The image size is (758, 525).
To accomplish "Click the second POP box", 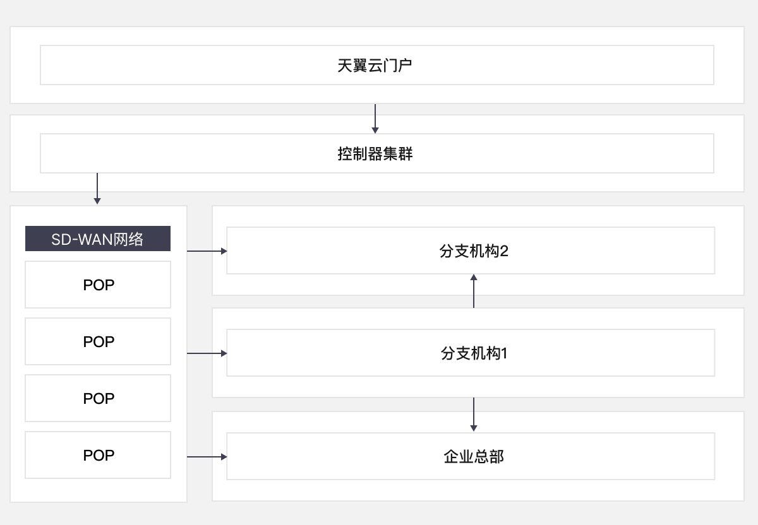I will [97, 341].
